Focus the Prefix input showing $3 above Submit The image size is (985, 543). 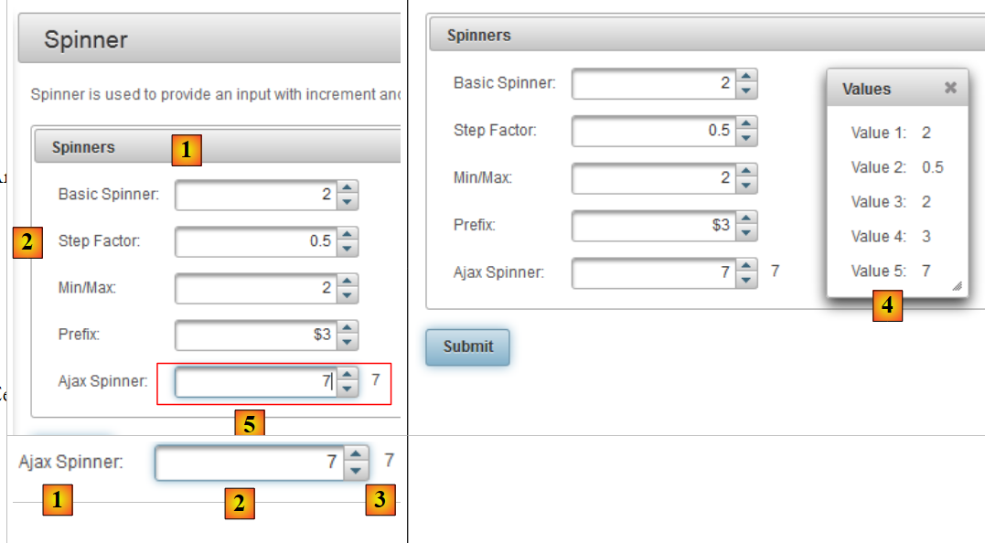click(653, 225)
